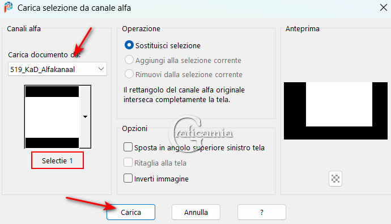Click the Carica button to load selection
Image resolution: width=391 pixels, height=224 pixels.
pyautogui.click(x=131, y=212)
